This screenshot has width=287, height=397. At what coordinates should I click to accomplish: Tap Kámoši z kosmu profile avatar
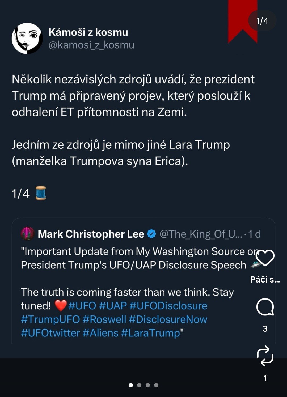pyautogui.click(x=27, y=38)
